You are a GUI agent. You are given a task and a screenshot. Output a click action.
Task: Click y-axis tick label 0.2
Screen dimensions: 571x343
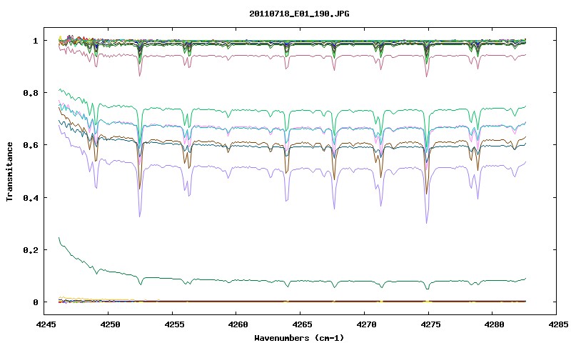[31, 250]
